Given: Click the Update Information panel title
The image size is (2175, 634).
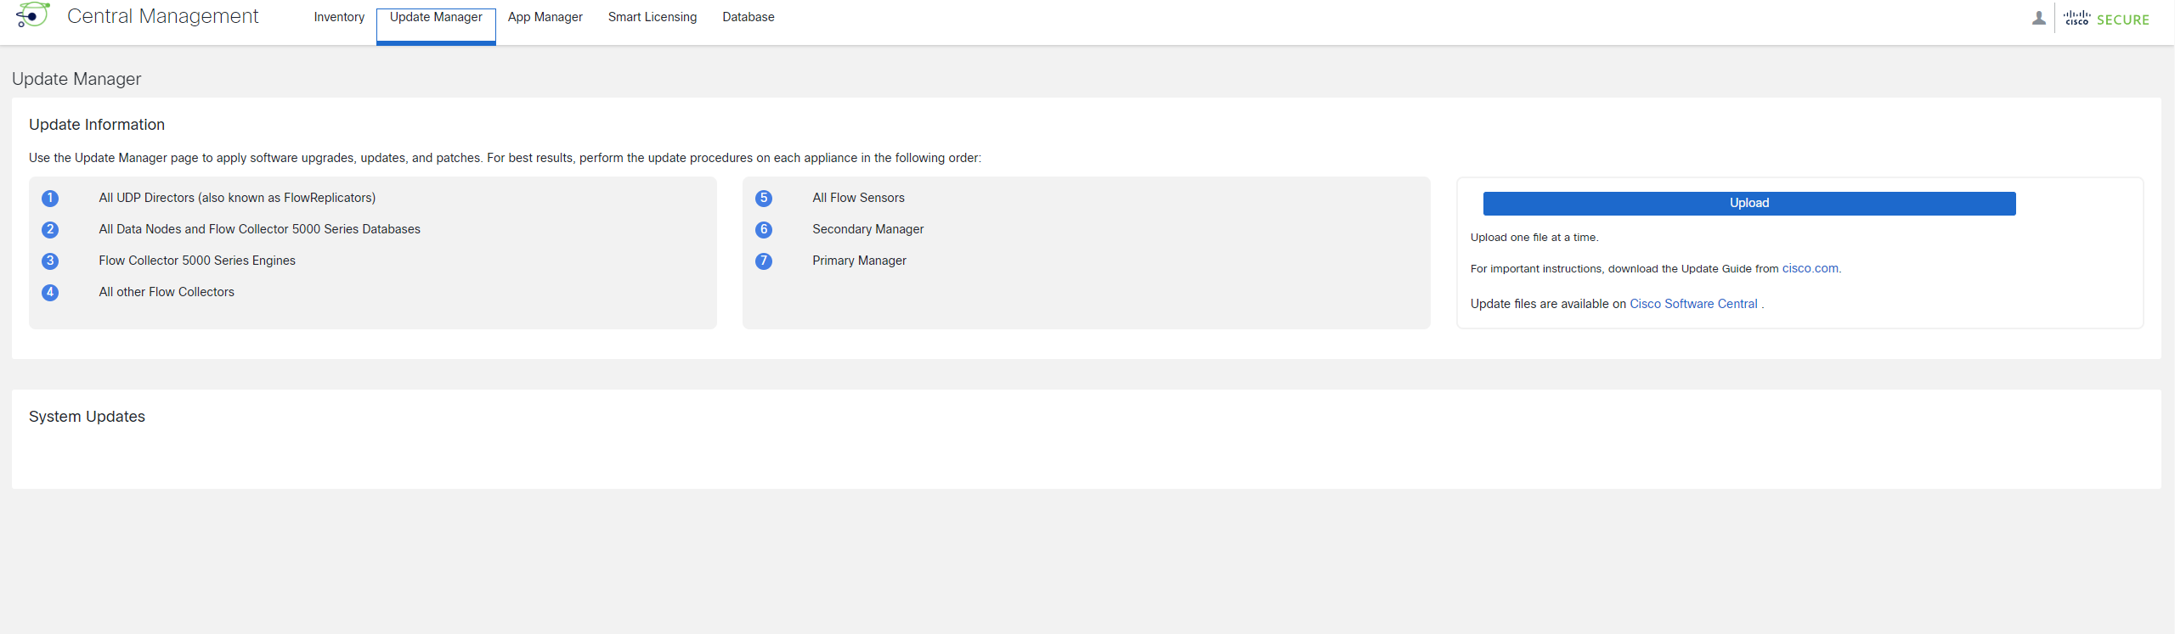Looking at the screenshot, I should pos(96,125).
